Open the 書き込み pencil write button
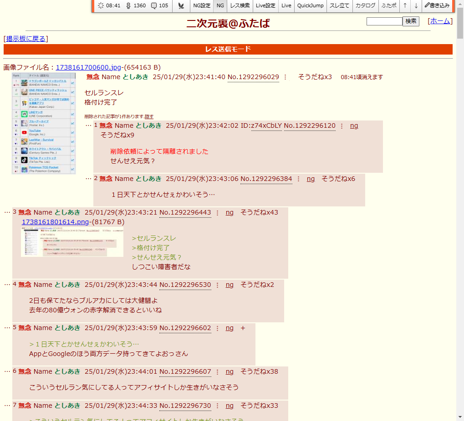This screenshot has height=421, width=464. 437,6
